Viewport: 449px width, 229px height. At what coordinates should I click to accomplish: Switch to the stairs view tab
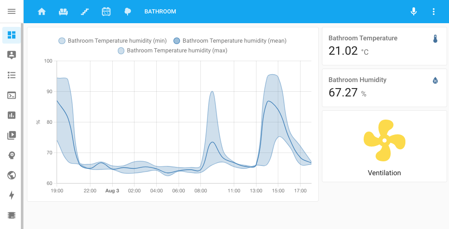(84, 12)
